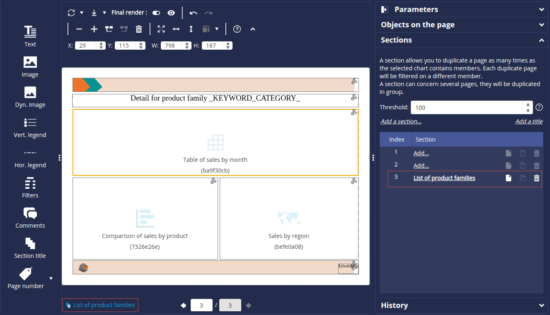Click the 'Add a section...' link

click(401, 121)
